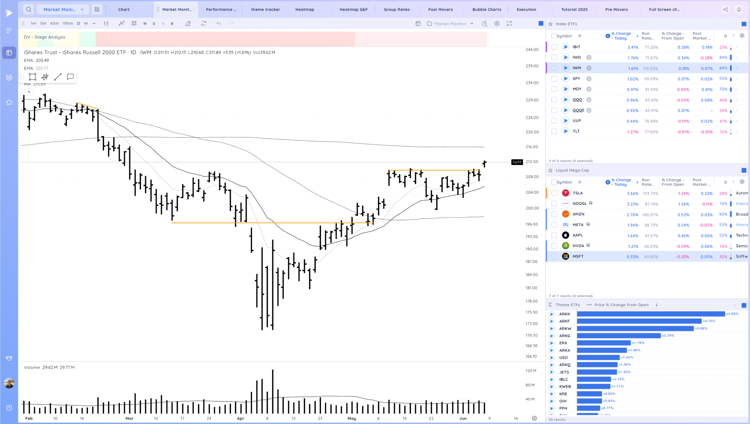Check the IBIT row checkbox
The image size is (750, 424).
pos(554,47)
